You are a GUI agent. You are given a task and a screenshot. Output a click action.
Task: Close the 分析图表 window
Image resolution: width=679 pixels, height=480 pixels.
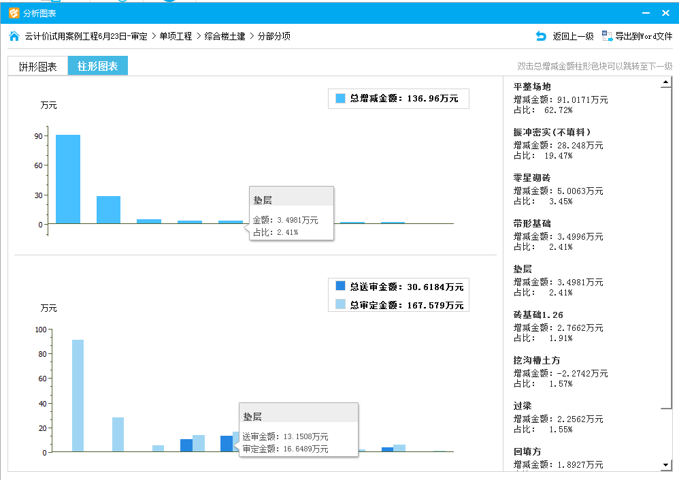[x=665, y=13]
